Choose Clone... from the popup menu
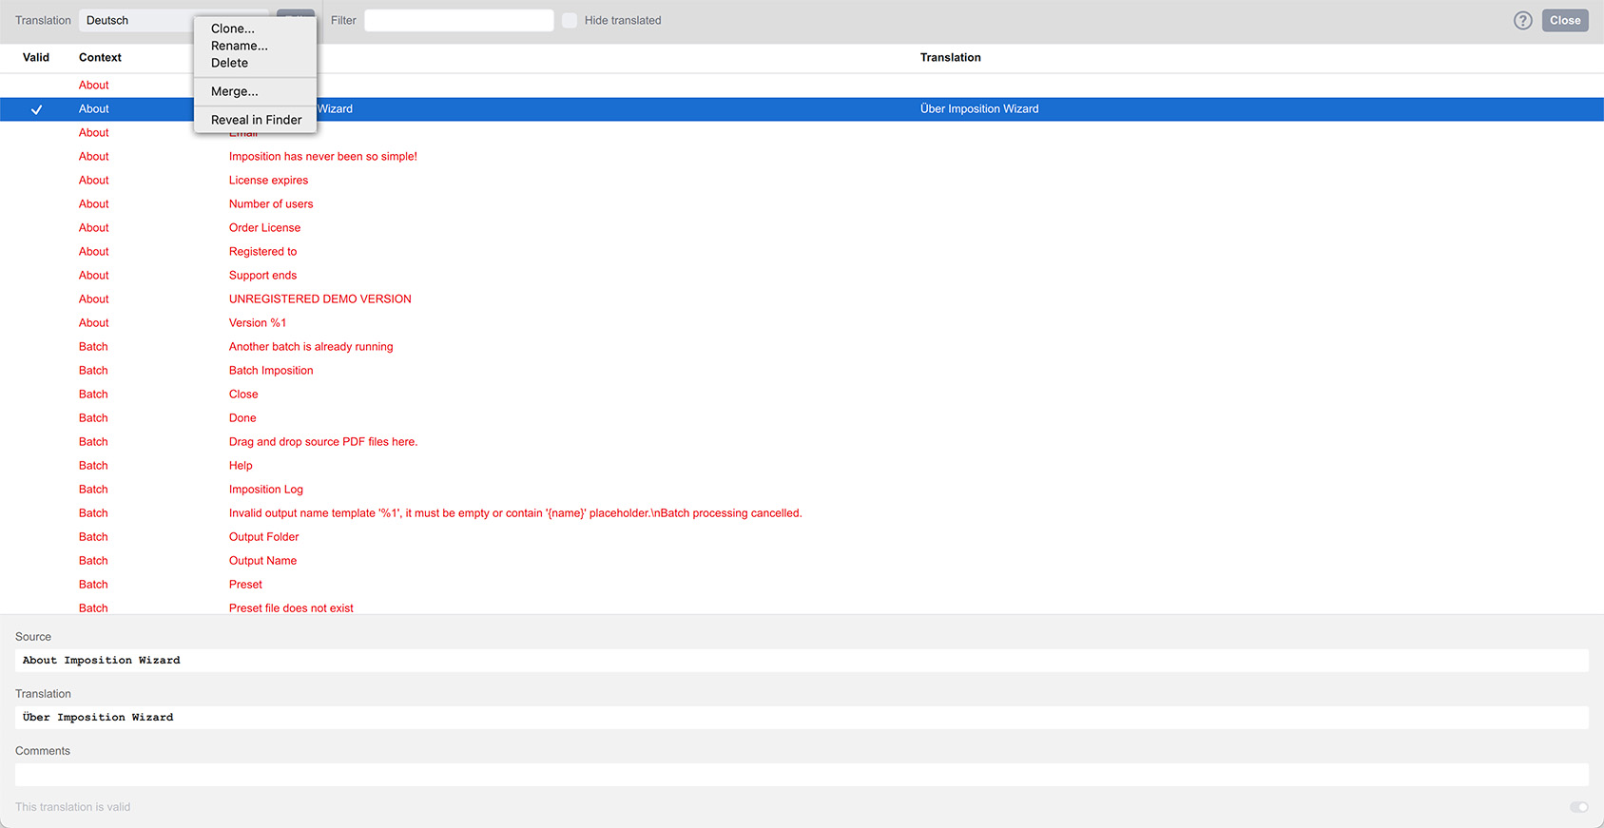 233,29
